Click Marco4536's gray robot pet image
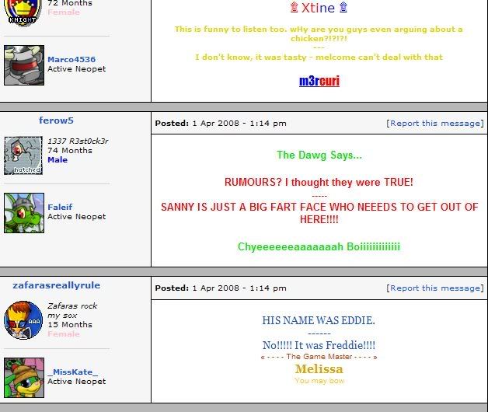The image size is (488, 412). pos(23,65)
